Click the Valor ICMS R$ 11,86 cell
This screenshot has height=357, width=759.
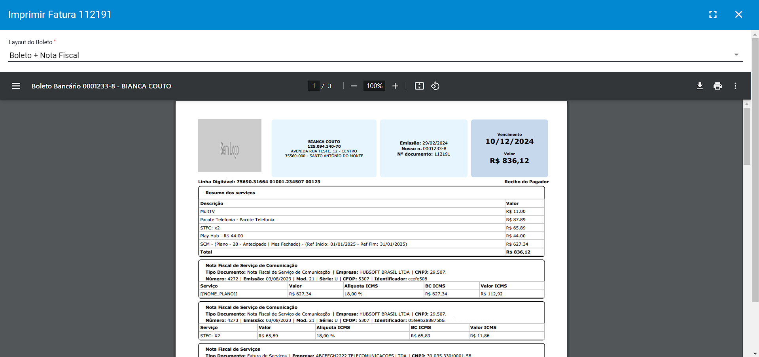point(506,336)
